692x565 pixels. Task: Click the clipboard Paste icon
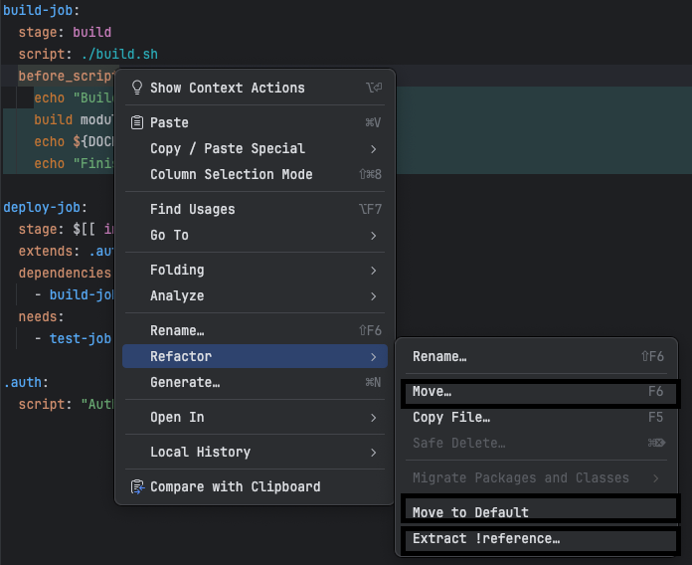tap(137, 122)
